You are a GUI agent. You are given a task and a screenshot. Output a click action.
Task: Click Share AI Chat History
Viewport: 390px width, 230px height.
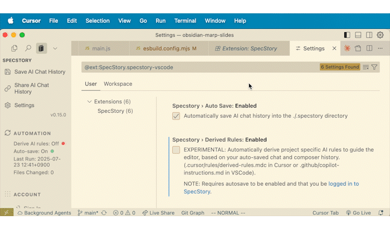[32, 88]
